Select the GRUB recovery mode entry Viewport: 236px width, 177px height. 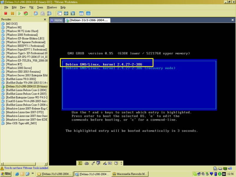click(x=120, y=68)
